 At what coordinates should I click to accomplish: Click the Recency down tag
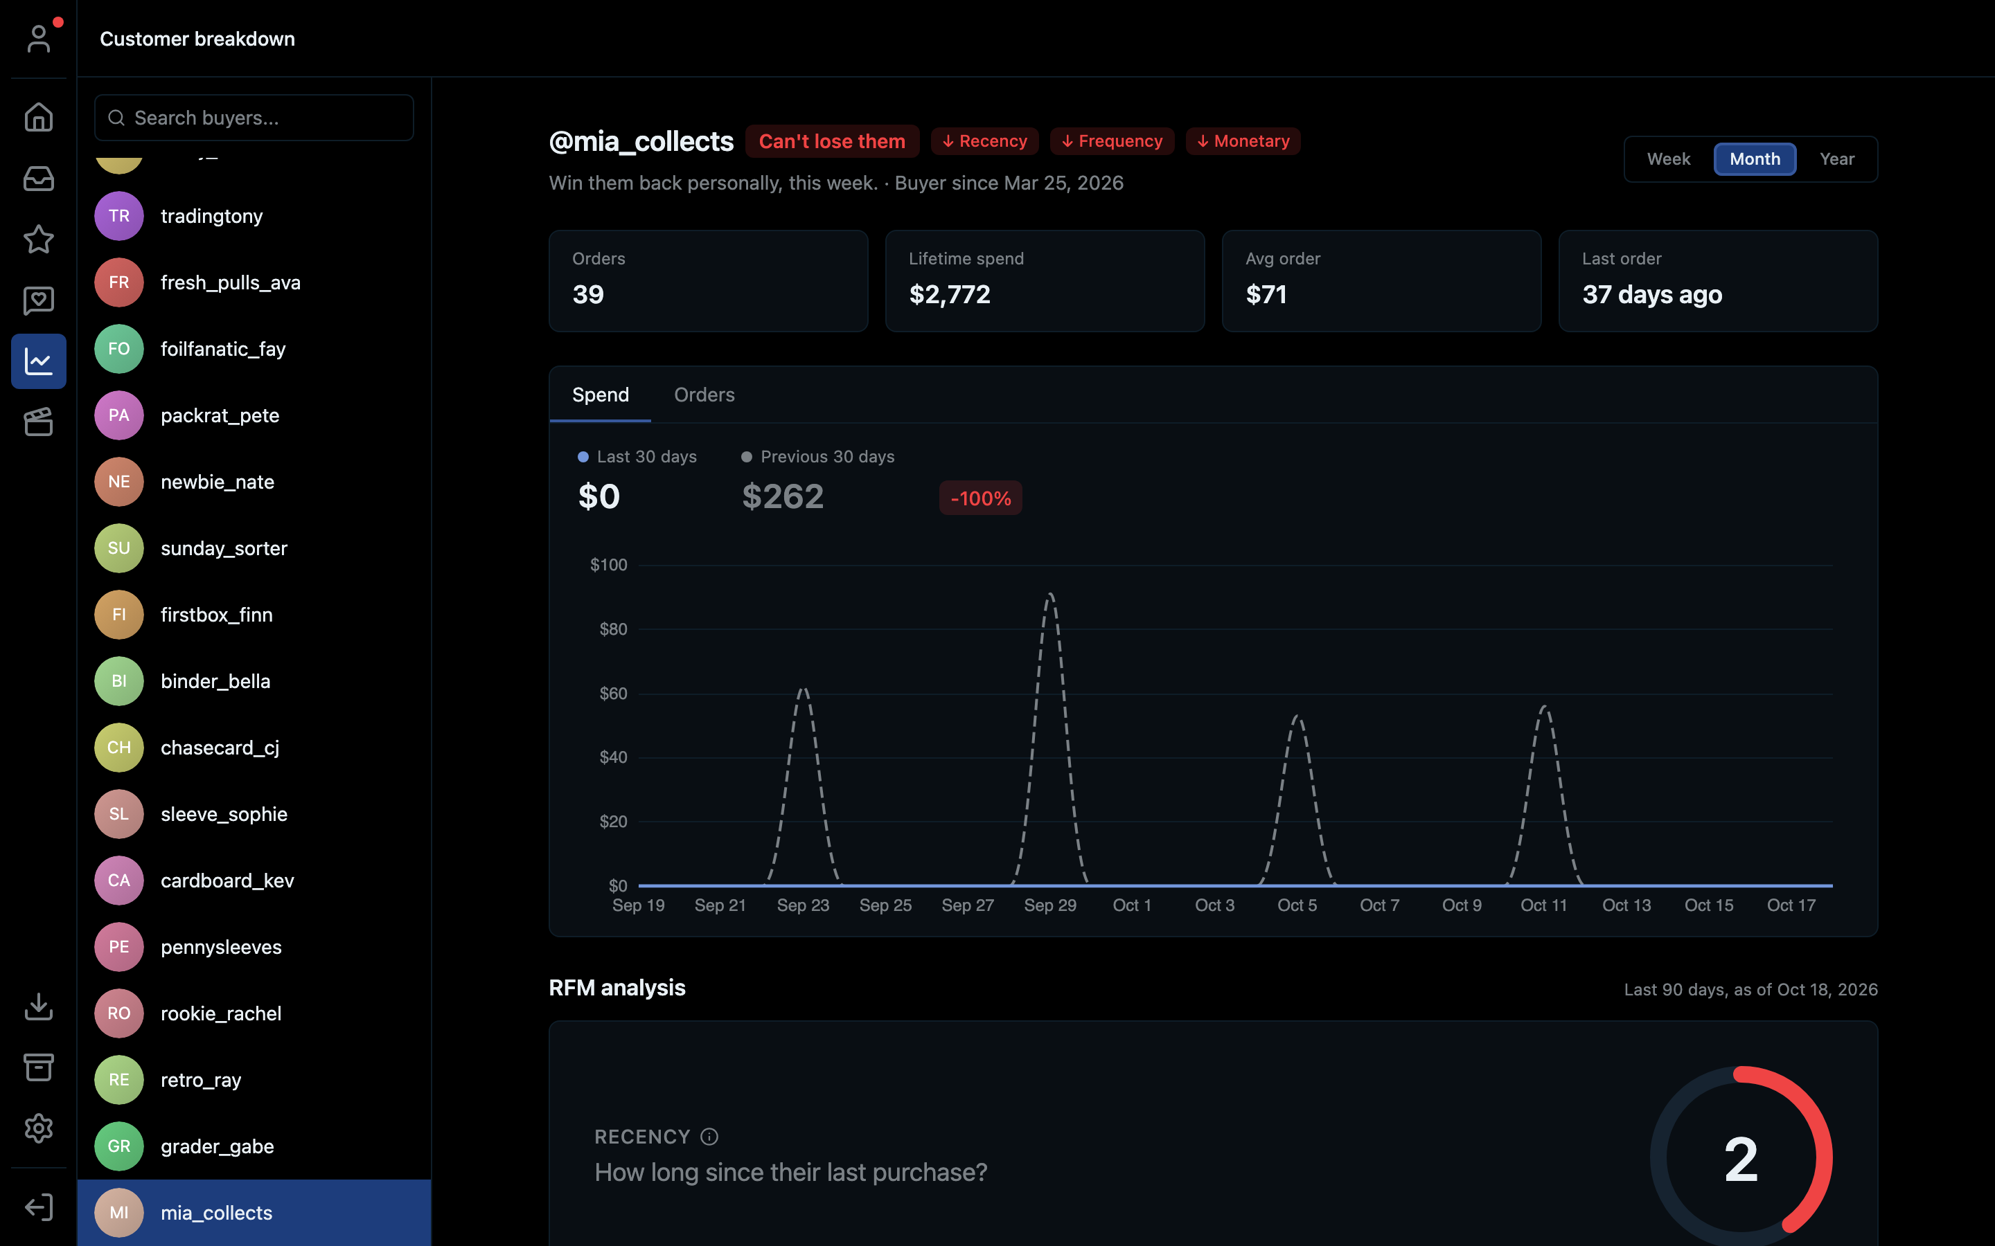[x=984, y=141]
